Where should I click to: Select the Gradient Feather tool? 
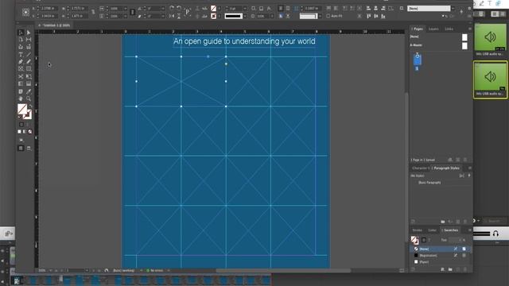pyautogui.click(x=29, y=84)
